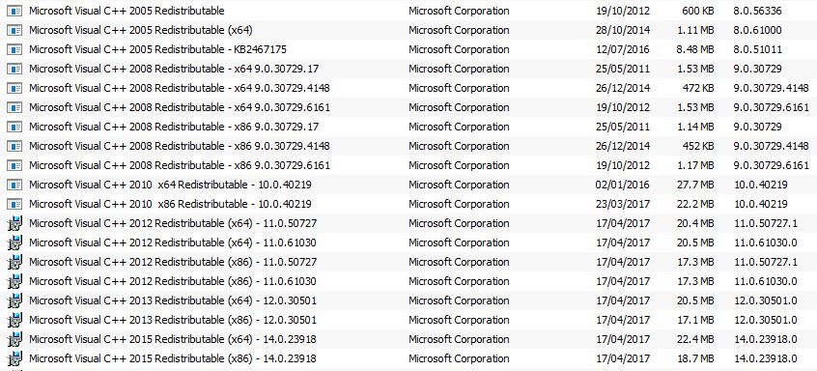This screenshot has height=371, width=817.
Task: Click the 1.11 MB size cell
Action: [x=696, y=30]
